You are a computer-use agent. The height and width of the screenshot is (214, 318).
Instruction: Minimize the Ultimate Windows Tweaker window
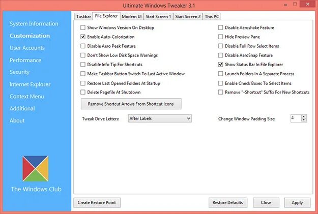pos(285,5)
